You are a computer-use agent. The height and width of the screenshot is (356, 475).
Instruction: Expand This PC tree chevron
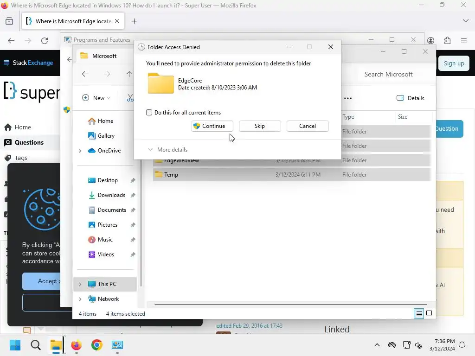coord(80,284)
